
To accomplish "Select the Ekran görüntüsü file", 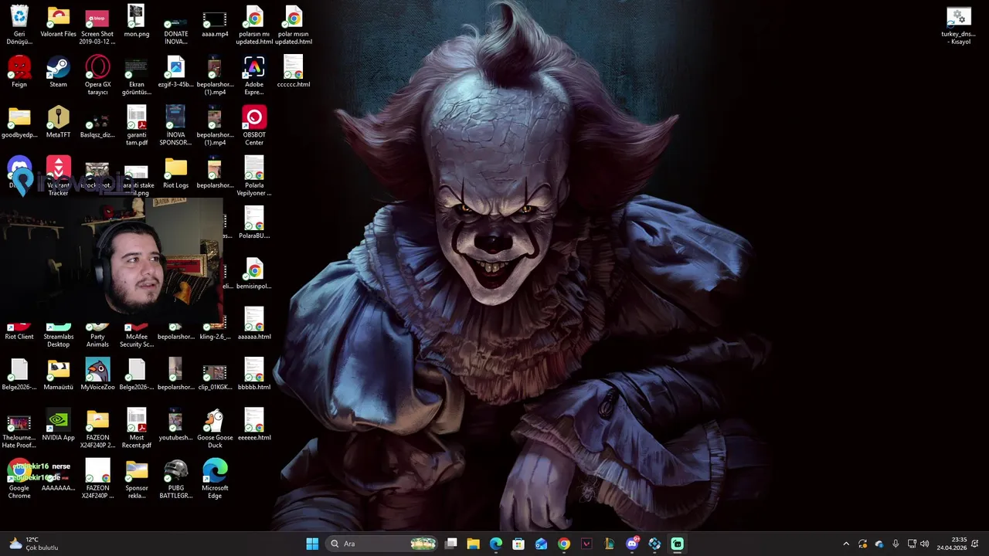I will click(x=137, y=75).
